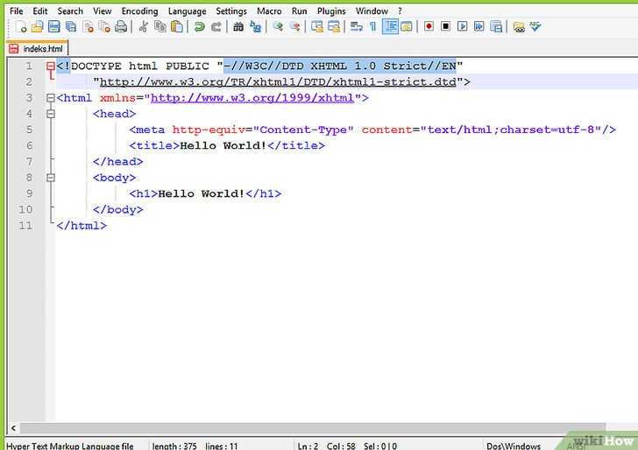Open Find with the binoculars icon
The width and height of the screenshot is (638, 450).
238,27
